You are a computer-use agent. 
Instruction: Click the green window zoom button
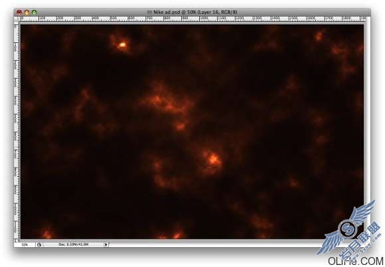pos(35,13)
